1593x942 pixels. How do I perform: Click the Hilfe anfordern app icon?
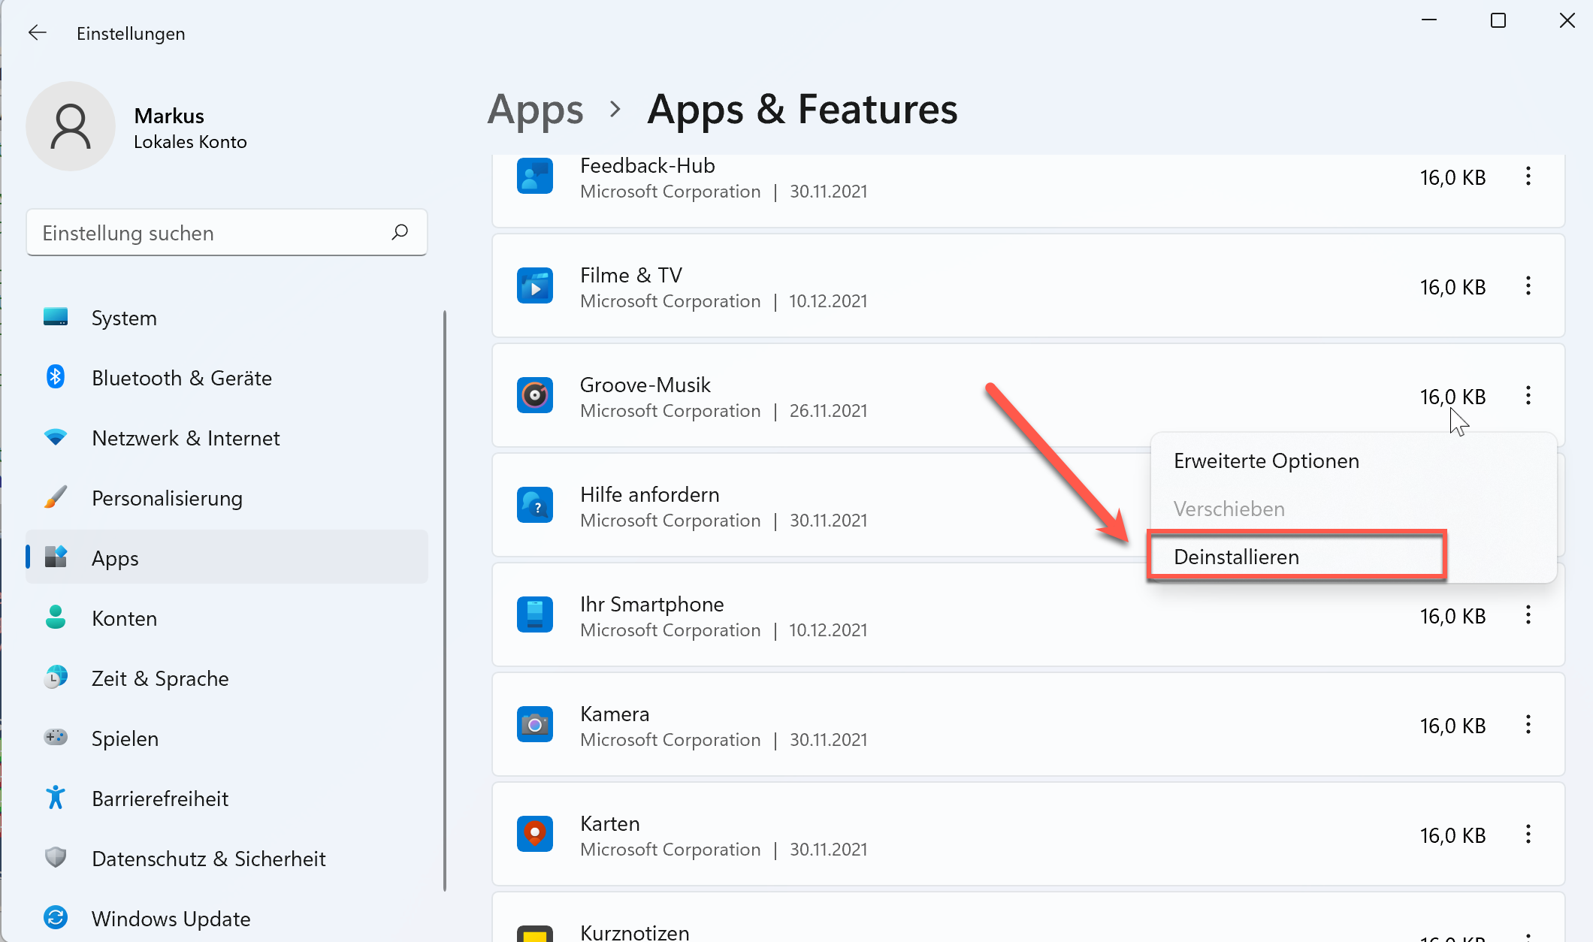tap(535, 505)
